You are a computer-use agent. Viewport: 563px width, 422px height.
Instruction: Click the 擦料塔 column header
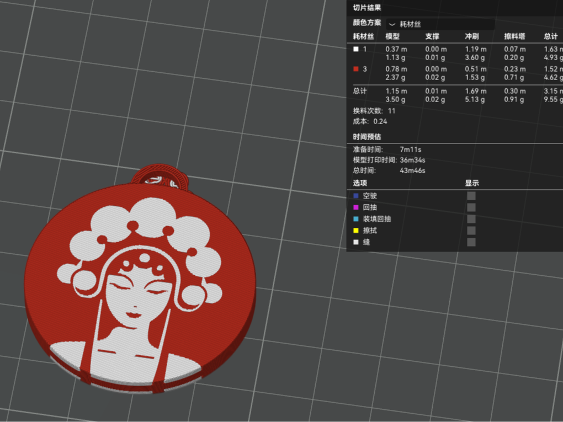[514, 36]
